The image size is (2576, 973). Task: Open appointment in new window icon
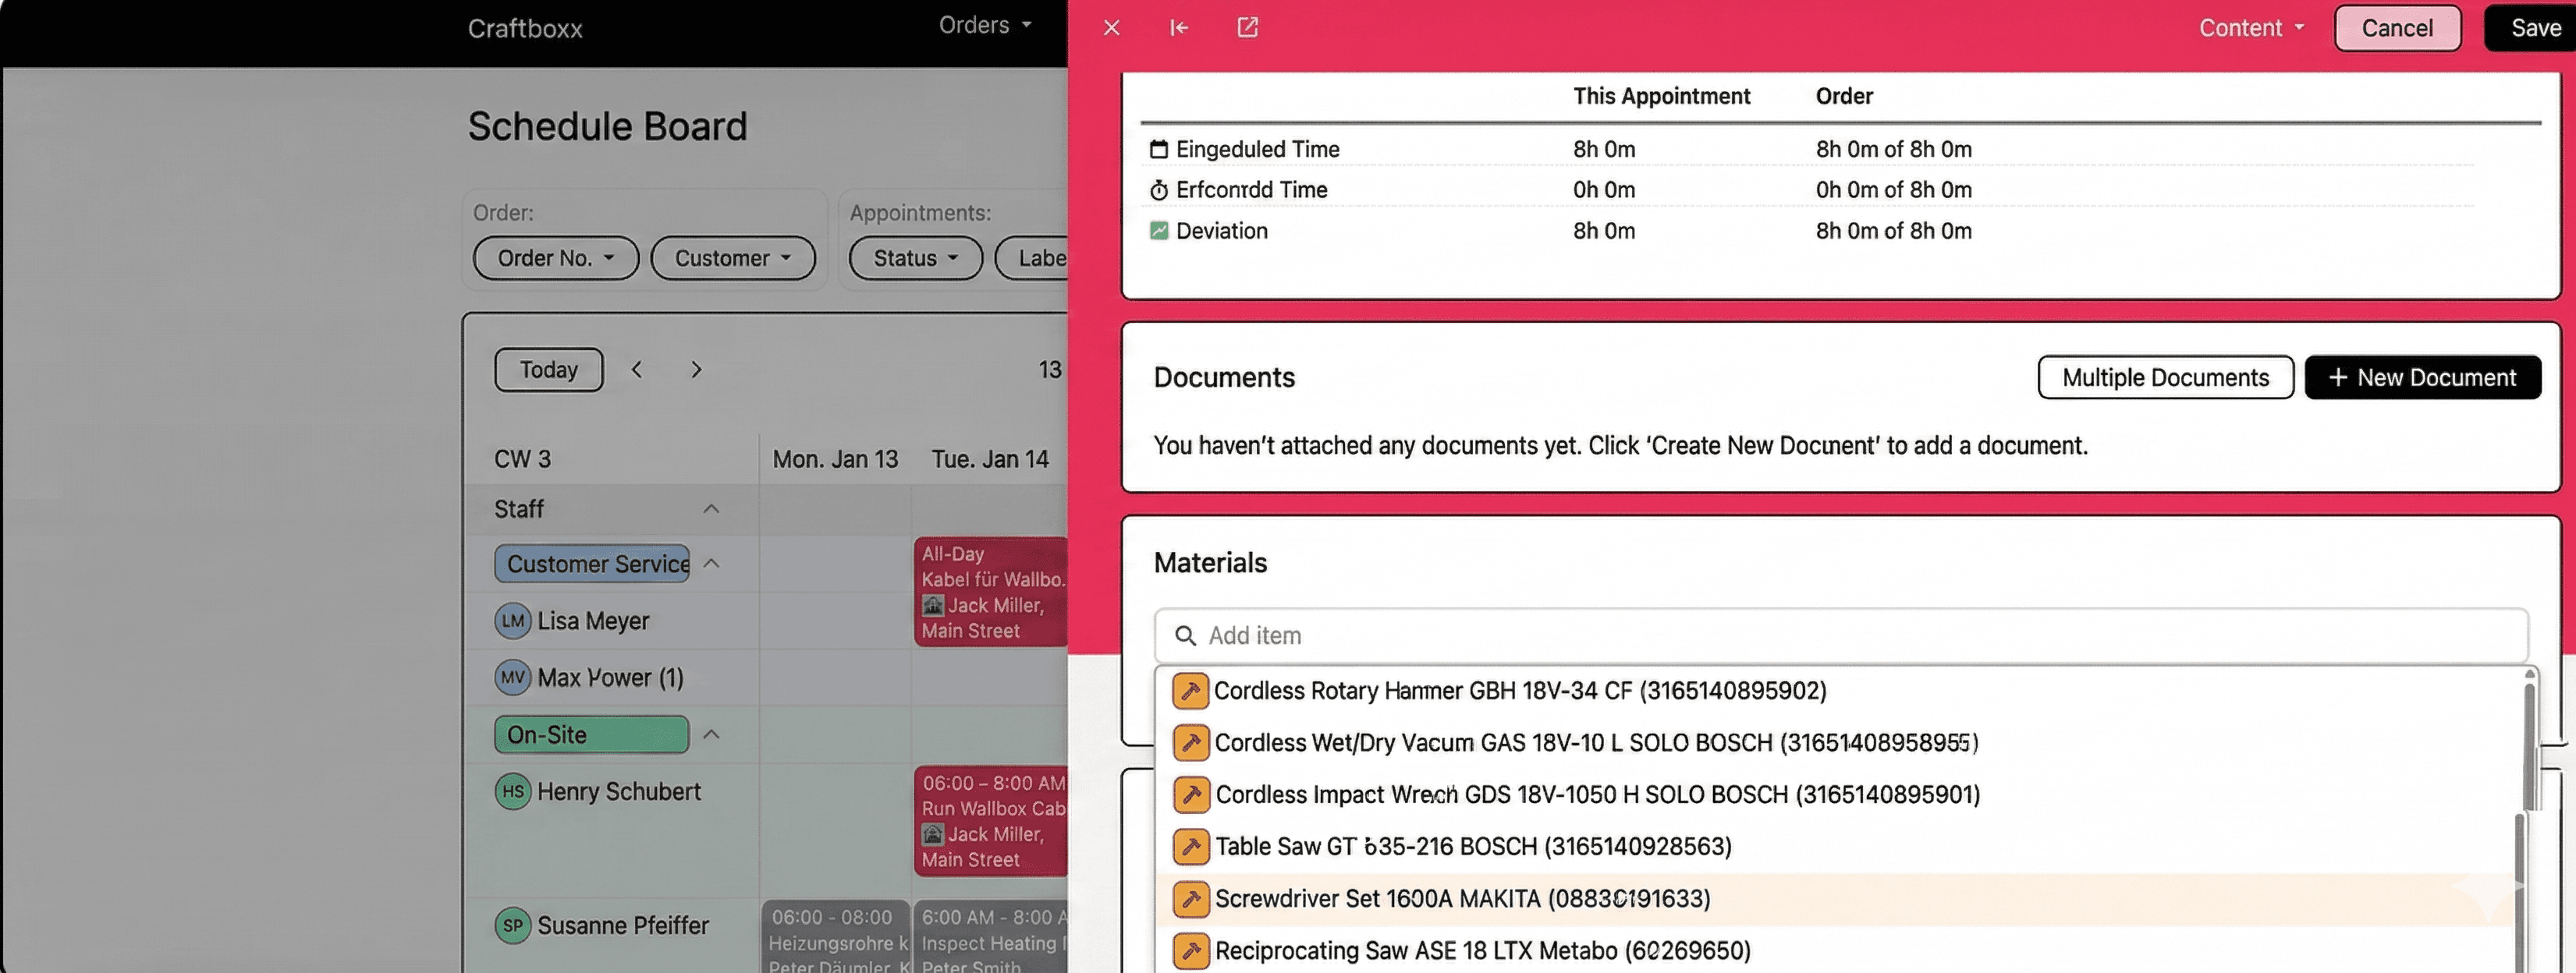(1247, 28)
